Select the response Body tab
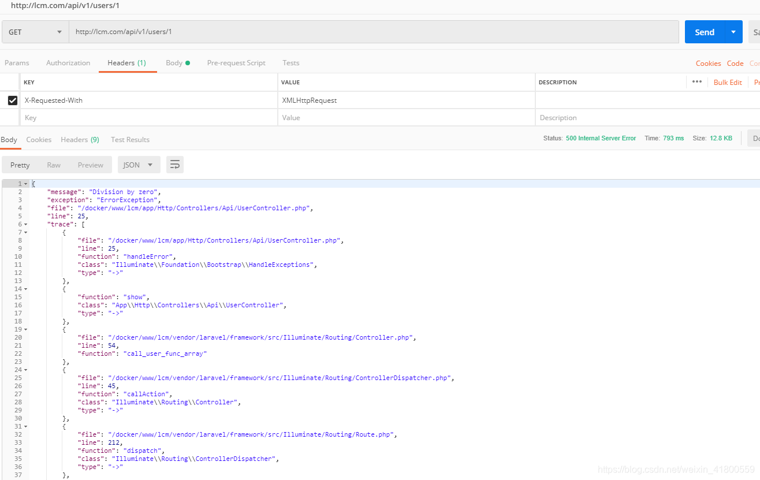 tap(9, 140)
